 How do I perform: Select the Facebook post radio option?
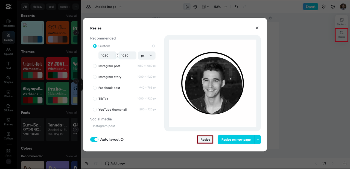[x=95, y=88]
